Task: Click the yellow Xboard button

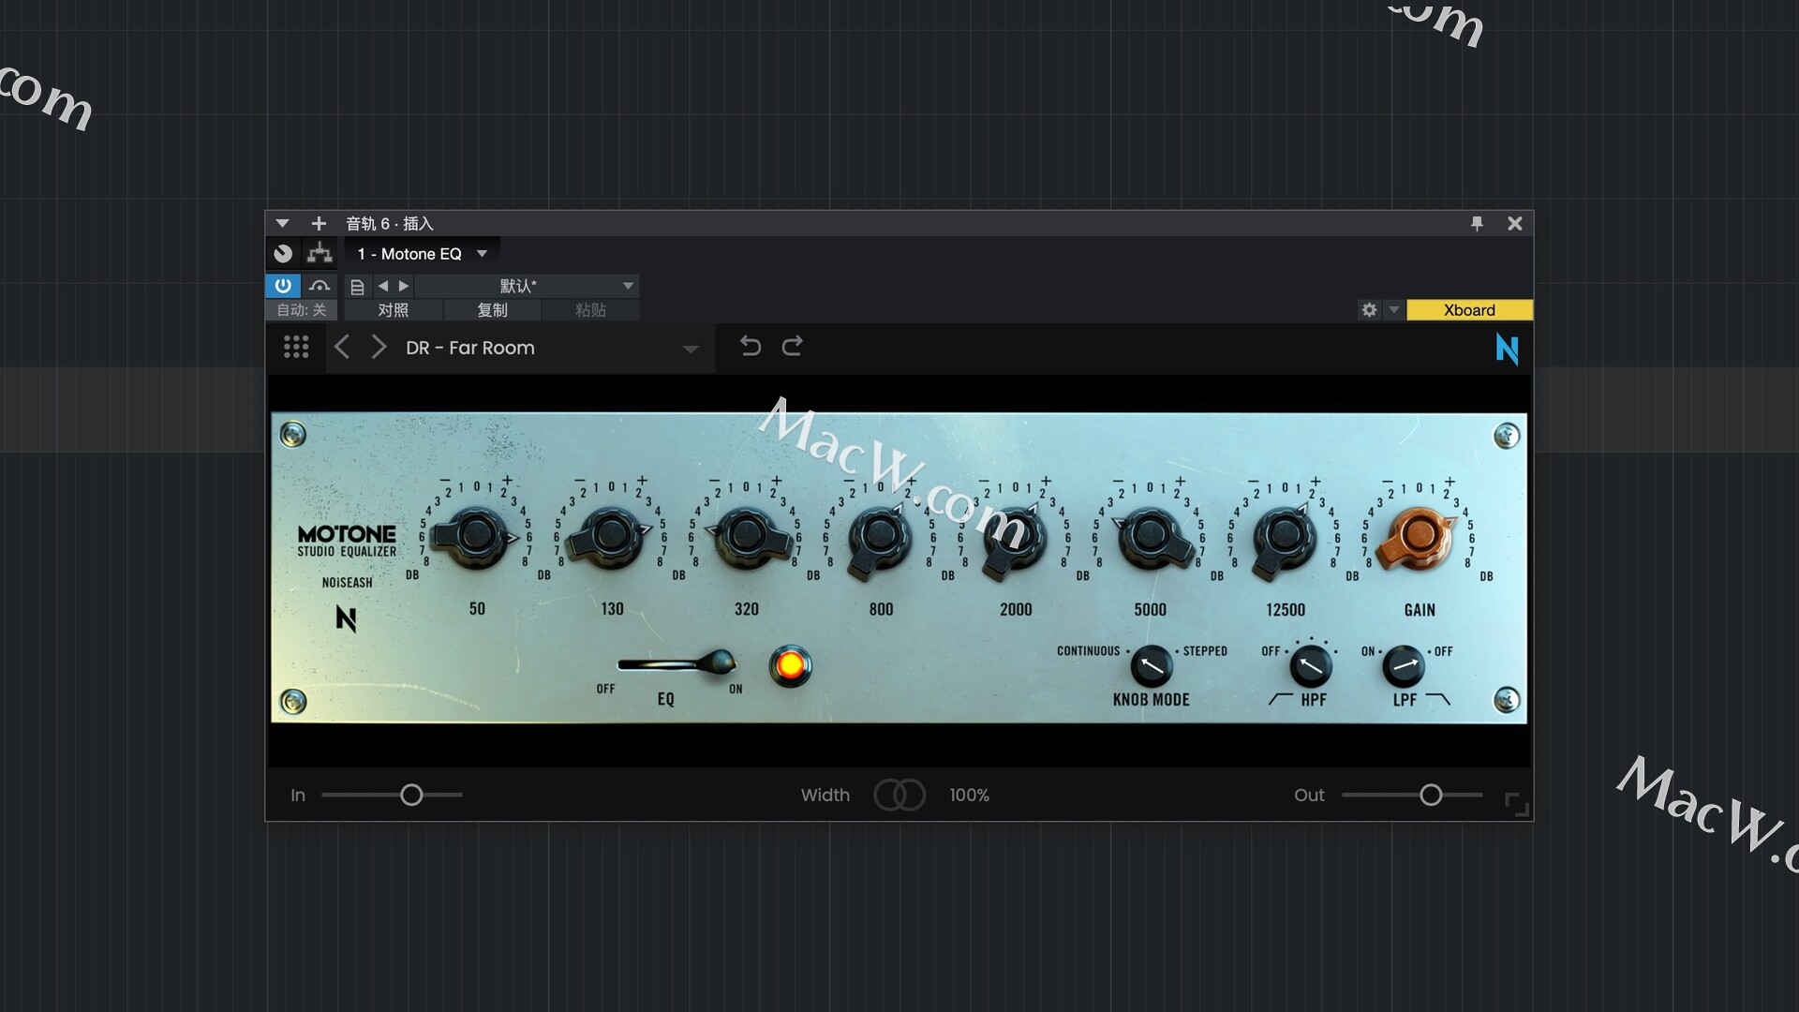Action: click(x=1469, y=310)
